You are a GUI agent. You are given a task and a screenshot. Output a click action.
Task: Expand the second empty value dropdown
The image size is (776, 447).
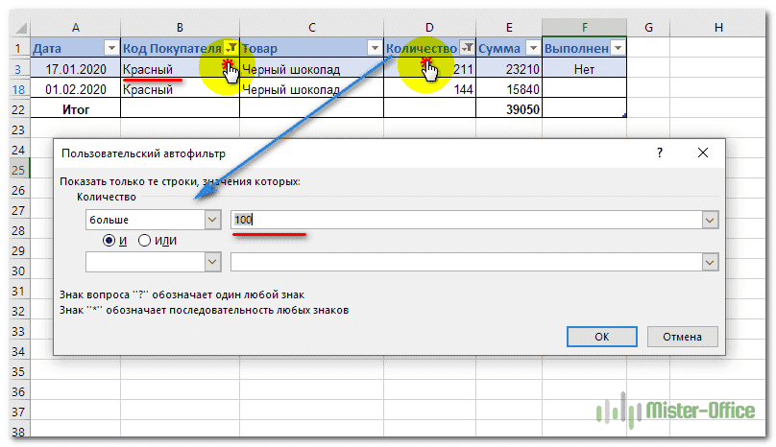710,261
